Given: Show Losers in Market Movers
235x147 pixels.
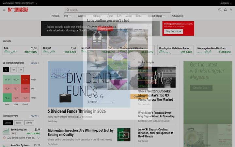Looking at the screenshot, I should tap(19, 123).
